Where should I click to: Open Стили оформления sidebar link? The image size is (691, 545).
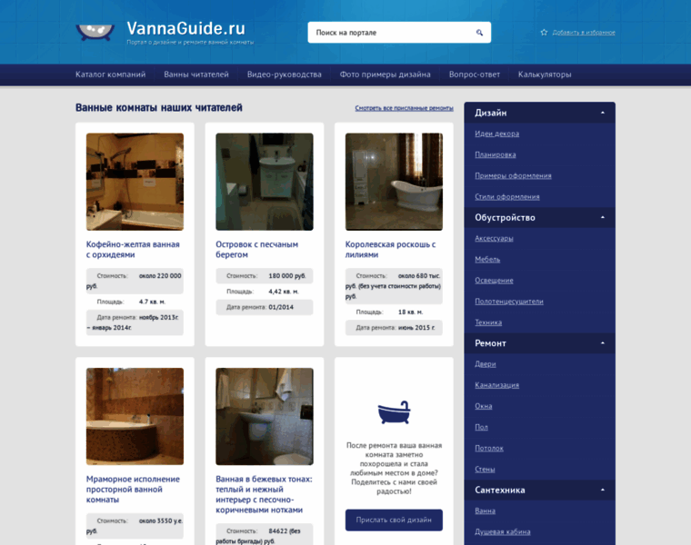507,197
